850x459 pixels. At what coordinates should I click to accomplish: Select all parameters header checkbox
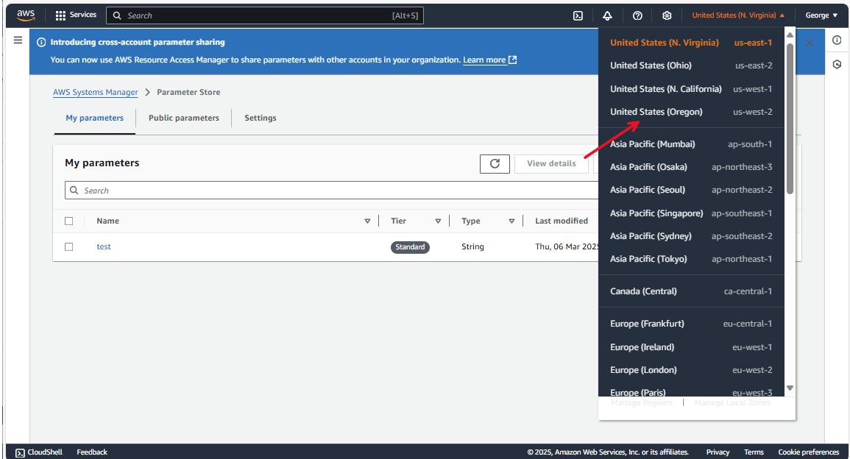[x=69, y=221]
